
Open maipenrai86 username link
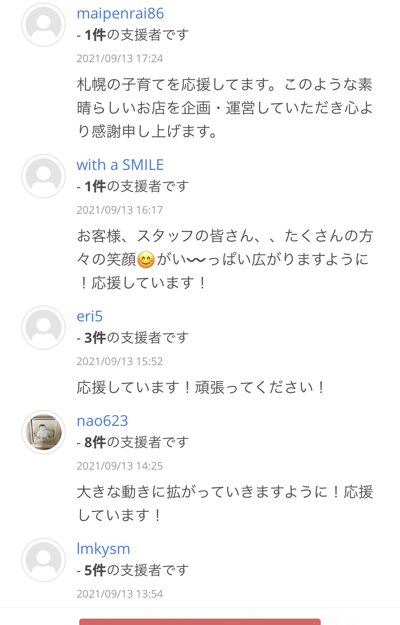click(x=120, y=14)
